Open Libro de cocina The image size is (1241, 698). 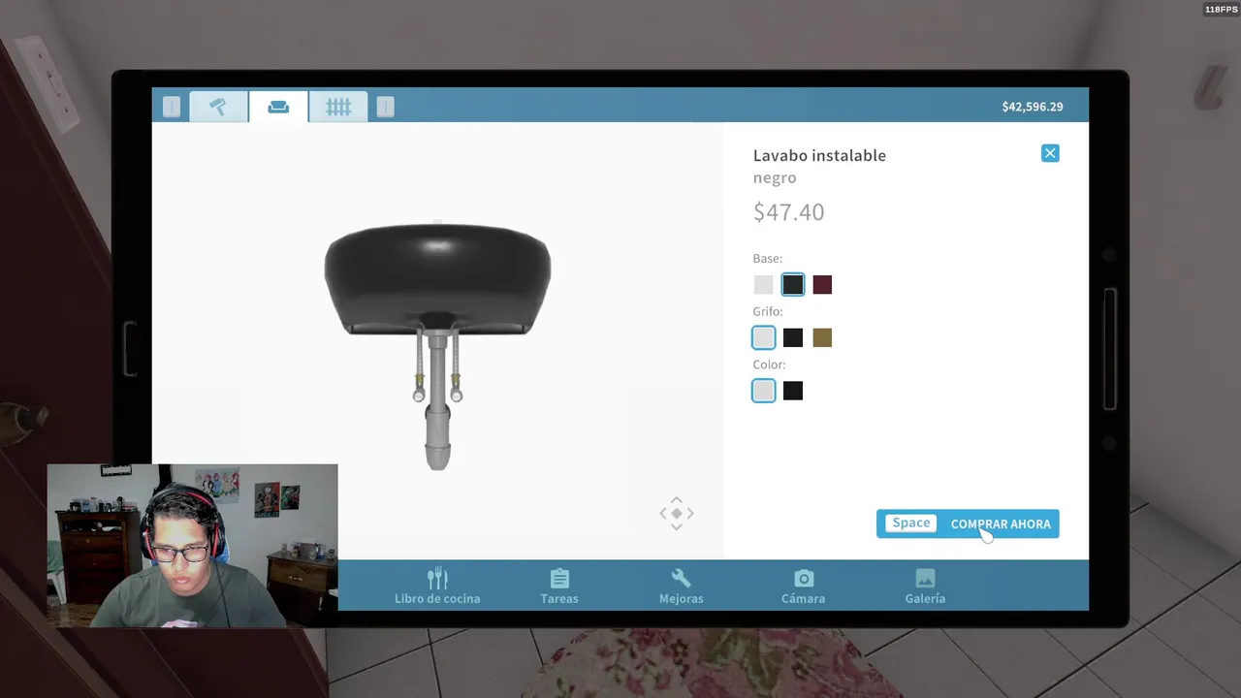point(437,586)
